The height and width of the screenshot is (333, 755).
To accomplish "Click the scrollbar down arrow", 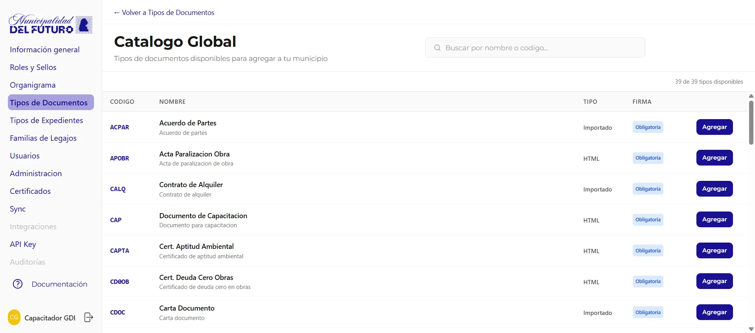I will point(751,329).
